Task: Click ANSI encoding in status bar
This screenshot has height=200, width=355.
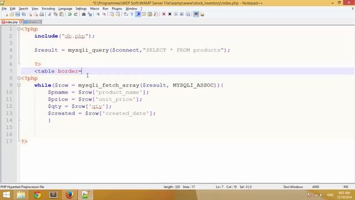Action: (316, 187)
